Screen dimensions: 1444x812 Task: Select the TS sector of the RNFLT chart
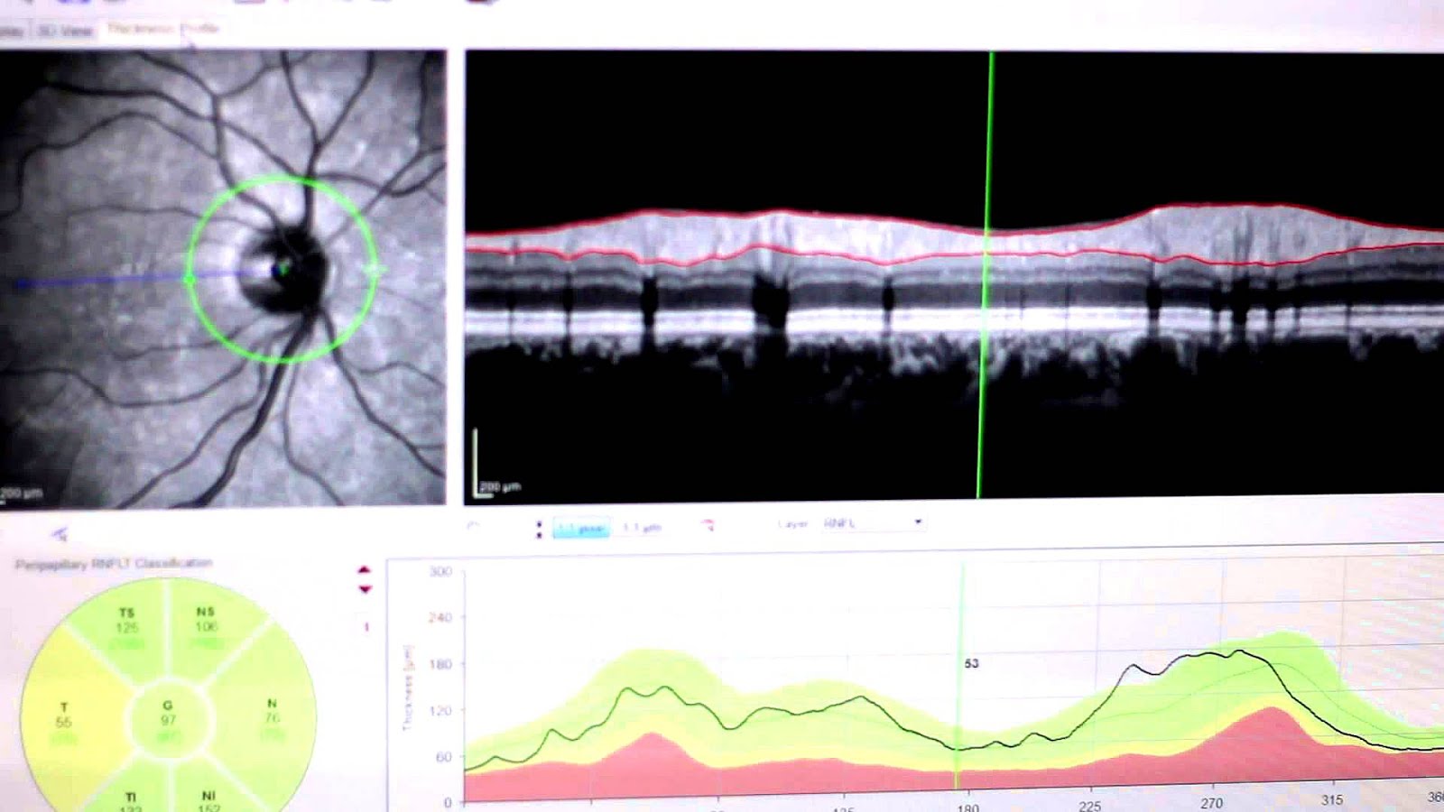(x=126, y=628)
